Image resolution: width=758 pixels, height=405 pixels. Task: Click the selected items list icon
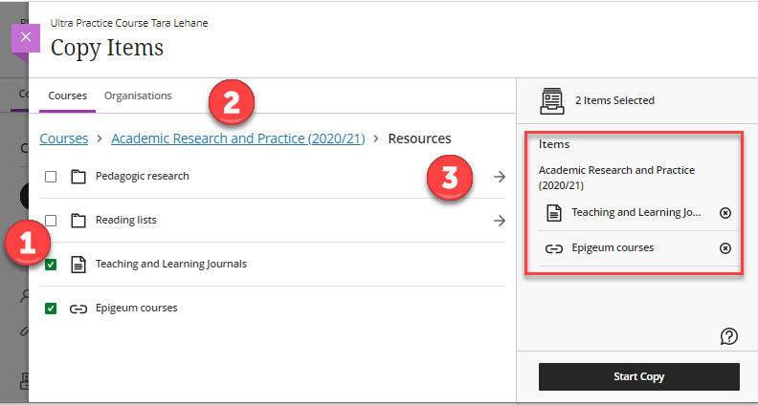pos(551,100)
